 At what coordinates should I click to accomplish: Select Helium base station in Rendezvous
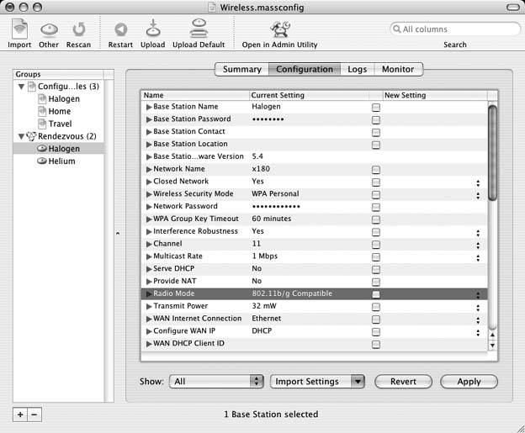(x=61, y=161)
